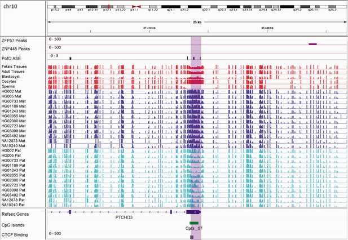Select the Adult Tissues track
Image resolution: width=348 pixels, height=240 pixels.
(13, 72)
